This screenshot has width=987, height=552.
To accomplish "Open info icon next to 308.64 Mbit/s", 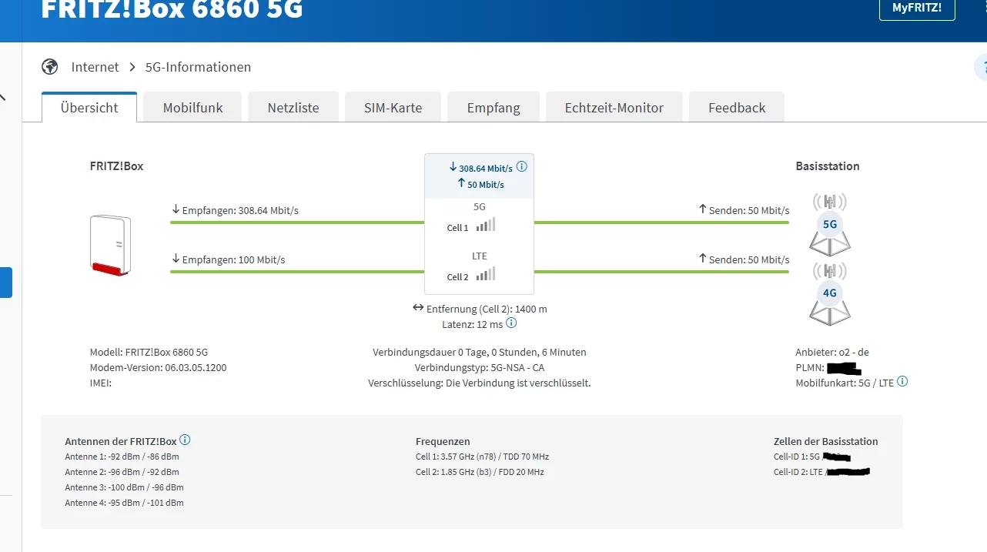I will click(x=522, y=167).
